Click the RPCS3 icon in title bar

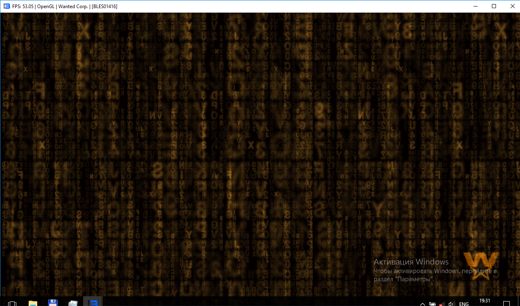point(7,7)
